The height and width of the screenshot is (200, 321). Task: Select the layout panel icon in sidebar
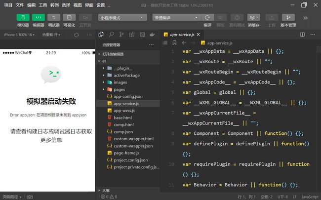click(142, 35)
